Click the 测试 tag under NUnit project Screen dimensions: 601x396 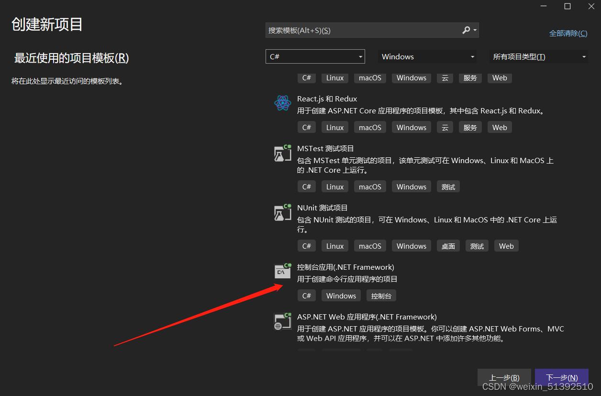pos(477,246)
